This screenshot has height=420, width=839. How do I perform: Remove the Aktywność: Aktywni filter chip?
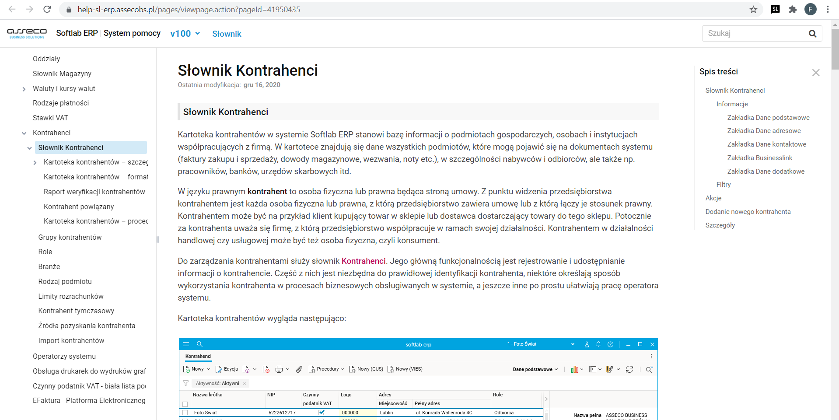(245, 383)
